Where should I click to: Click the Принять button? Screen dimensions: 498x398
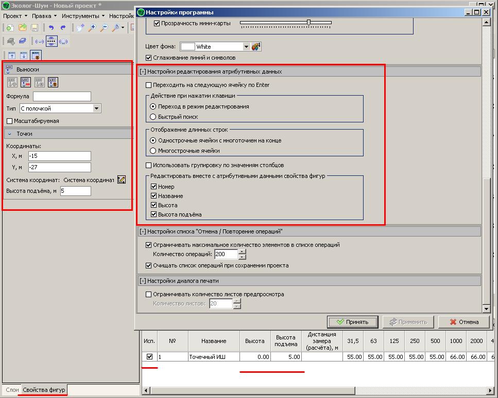pyautogui.click(x=352, y=322)
